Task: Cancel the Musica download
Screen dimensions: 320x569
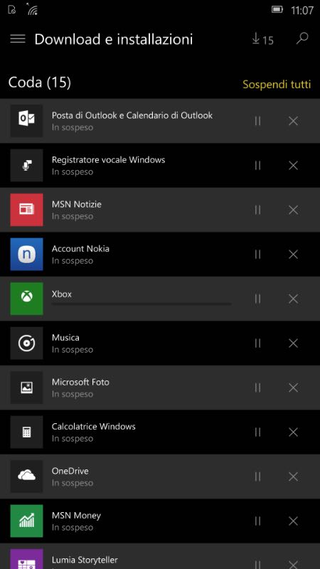Action: tap(293, 344)
